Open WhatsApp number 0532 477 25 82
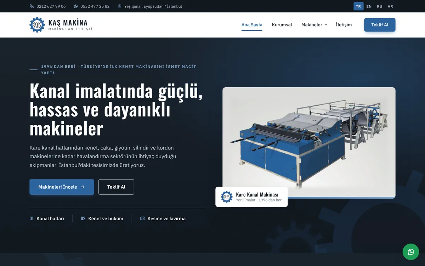This screenshot has height=266, width=425. pyautogui.click(x=95, y=6)
